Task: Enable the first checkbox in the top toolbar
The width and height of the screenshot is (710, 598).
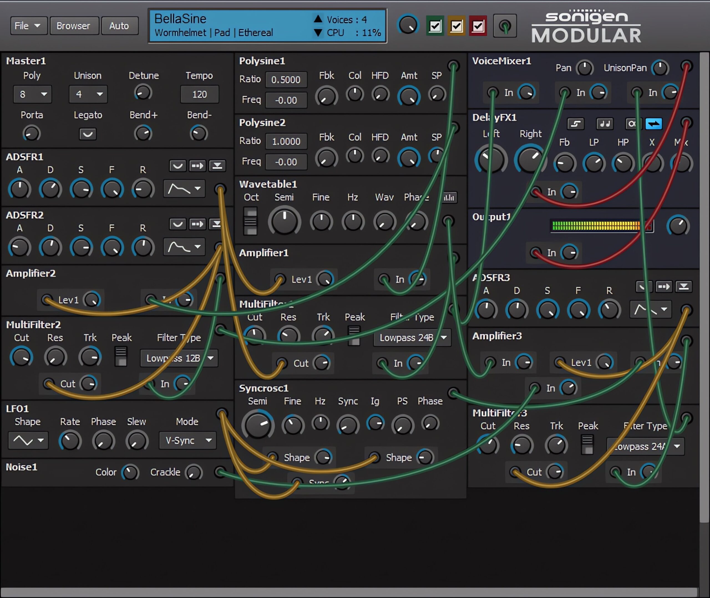Action: [x=436, y=25]
